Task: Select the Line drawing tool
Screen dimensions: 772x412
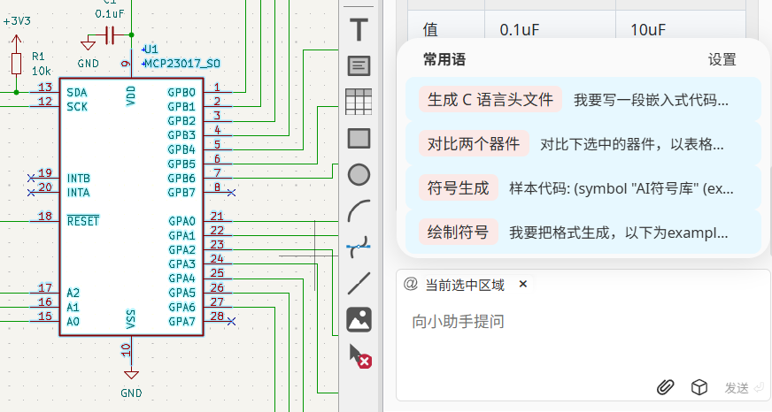Action: (359, 283)
